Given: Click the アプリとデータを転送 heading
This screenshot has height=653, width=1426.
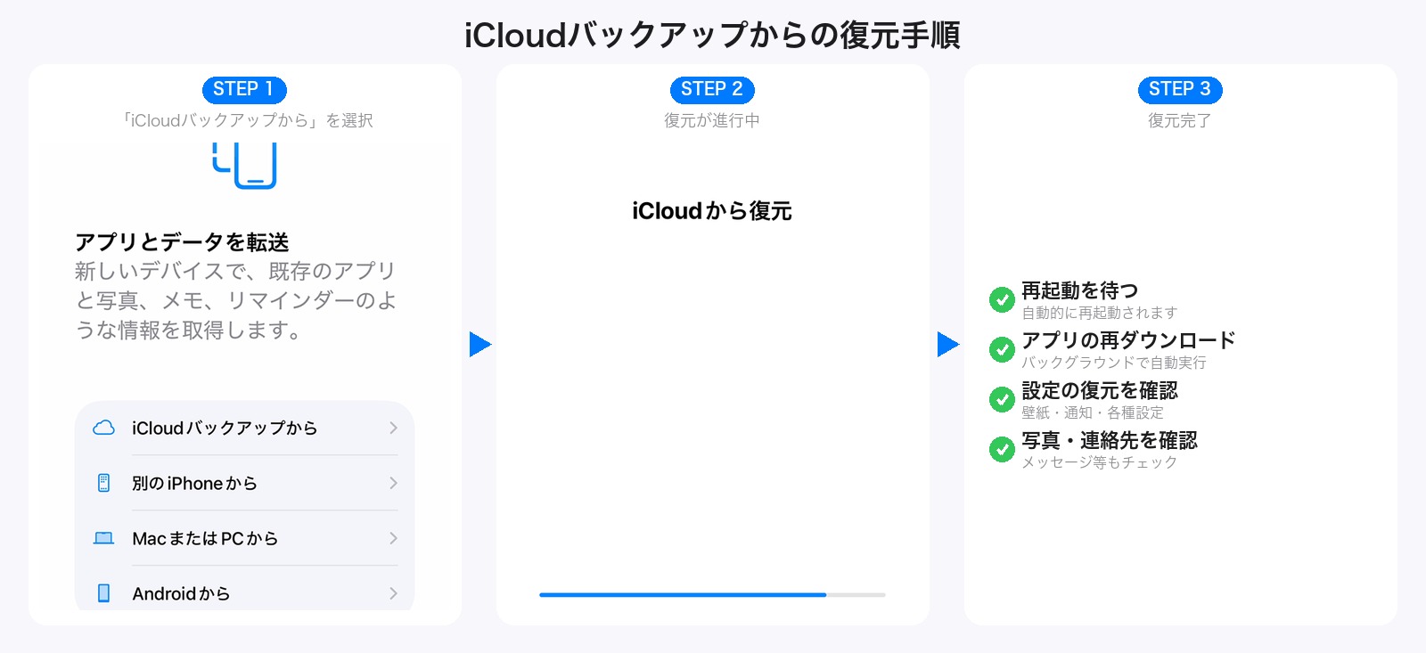Looking at the screenshot, I should [x=182, y=242].
